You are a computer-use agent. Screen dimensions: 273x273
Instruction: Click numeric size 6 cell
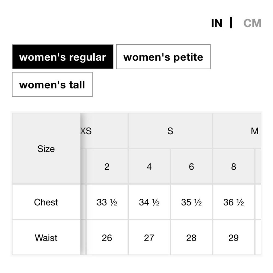(191, 167)
